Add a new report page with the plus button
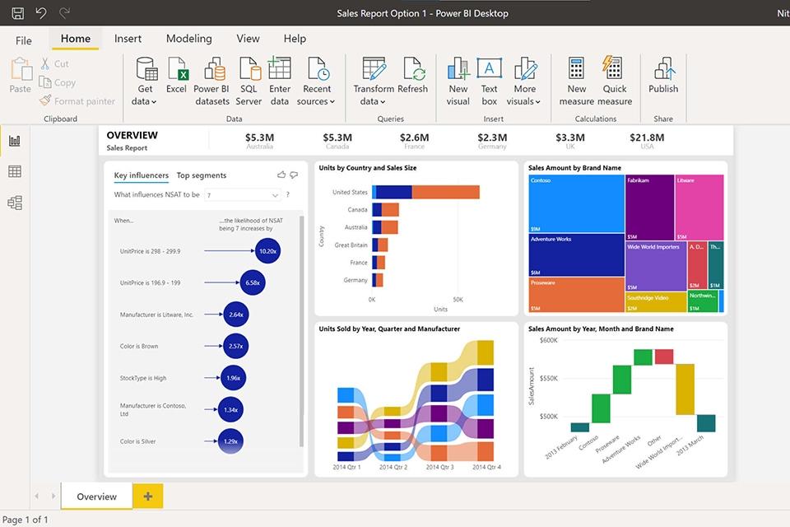The width and height of the screenshot is (790, 527). (x=147, y=497)
